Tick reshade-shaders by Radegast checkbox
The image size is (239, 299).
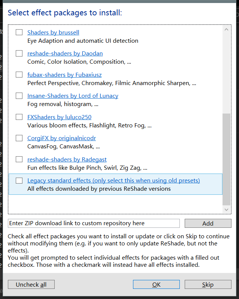tap(19, 159)
